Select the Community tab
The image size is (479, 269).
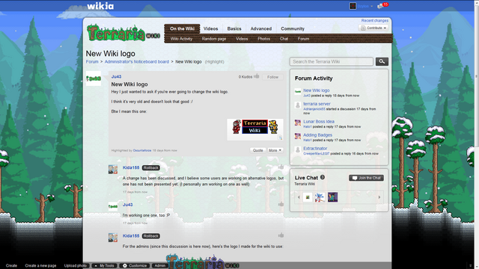click(293, 28)
